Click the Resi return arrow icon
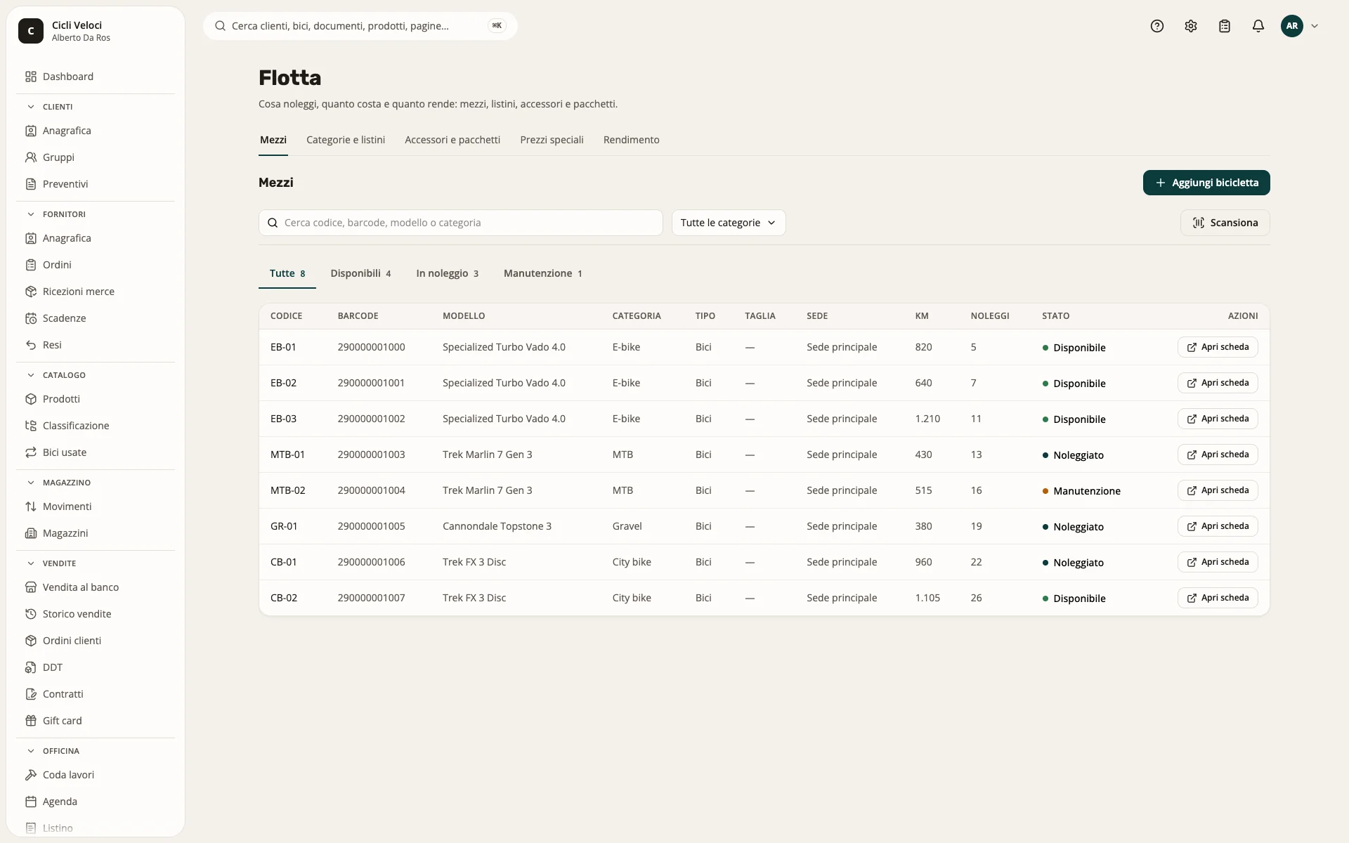This screenshot has width=1349, height=843. 31,345
